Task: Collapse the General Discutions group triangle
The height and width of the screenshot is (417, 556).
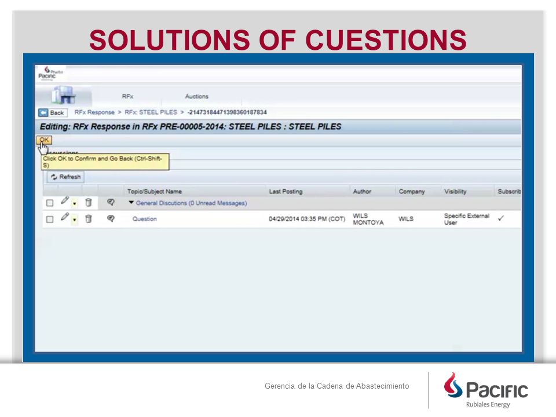Action: click(x=131, y=203)
